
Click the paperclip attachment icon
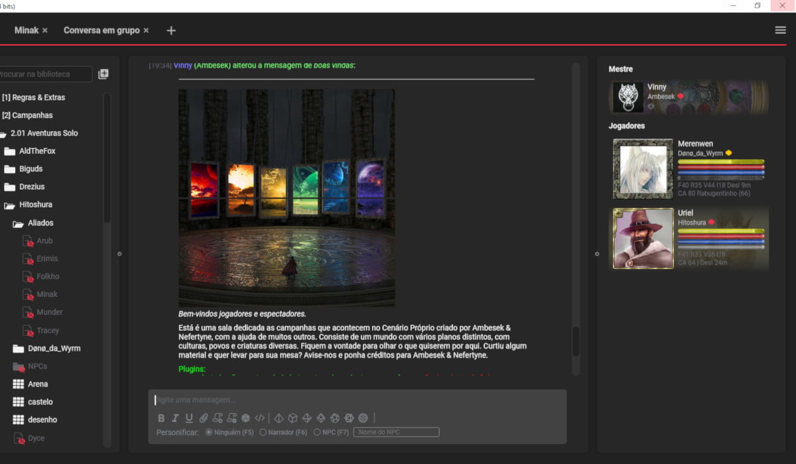204,418
